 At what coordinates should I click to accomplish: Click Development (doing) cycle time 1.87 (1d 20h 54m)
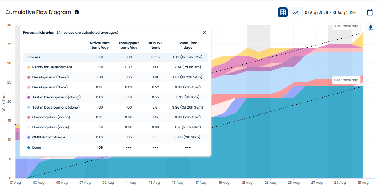pyautogui.click(x=188, y=77)
